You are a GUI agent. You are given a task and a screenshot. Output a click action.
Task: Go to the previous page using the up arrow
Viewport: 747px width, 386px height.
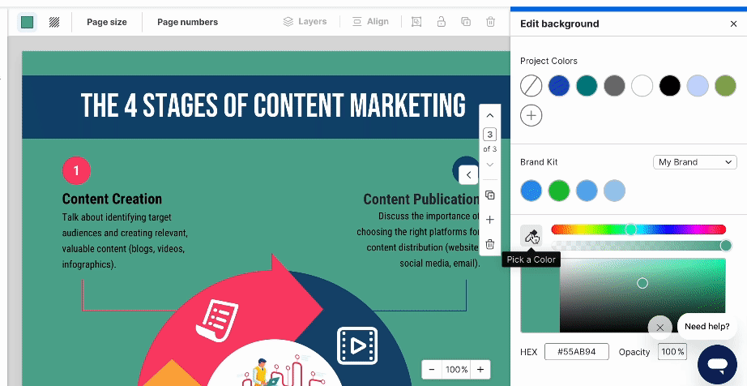tap(489, 116)
